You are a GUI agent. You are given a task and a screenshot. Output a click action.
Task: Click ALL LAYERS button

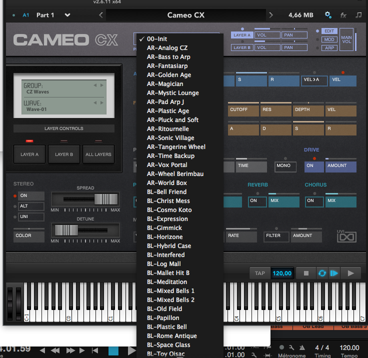tap(98, 154)
